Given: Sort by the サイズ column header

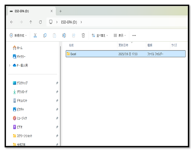Looking at the screenshot, I should pyautogui.click(x=174, y=45).
